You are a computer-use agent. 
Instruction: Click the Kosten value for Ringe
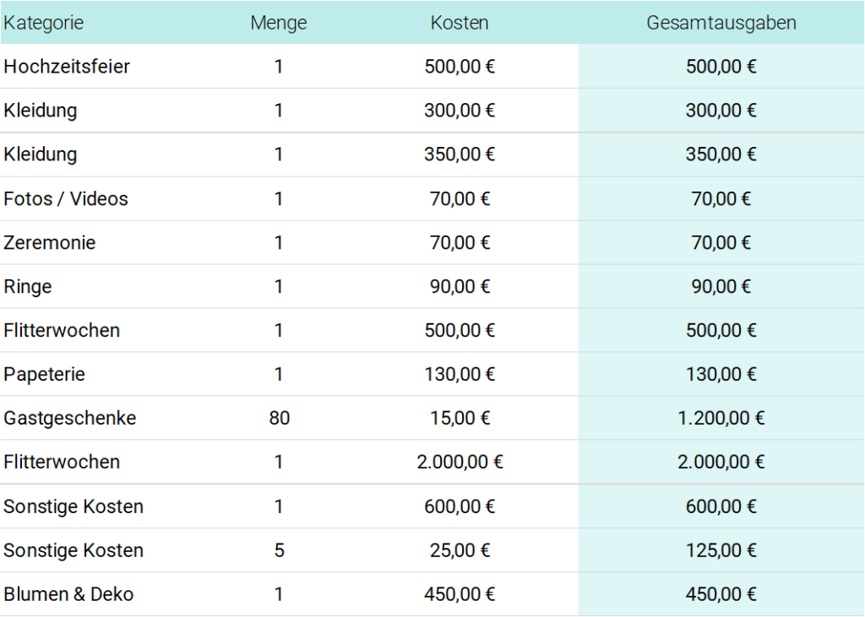460,287
